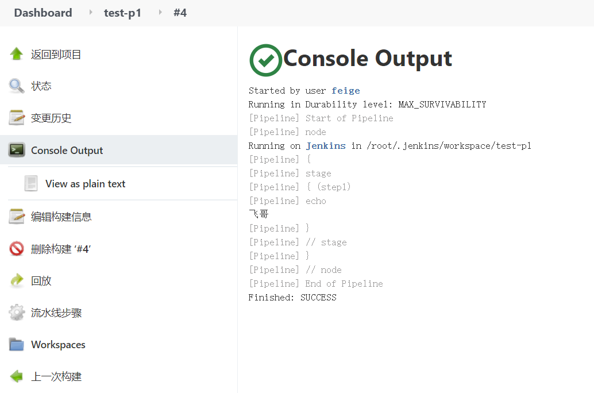Screen dimensions: 594x393
Task: Select View as plain text menu entry
Action: pos(85,184)
